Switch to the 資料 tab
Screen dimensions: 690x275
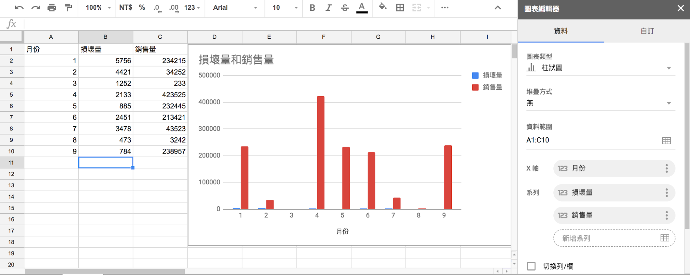point(561,31)
